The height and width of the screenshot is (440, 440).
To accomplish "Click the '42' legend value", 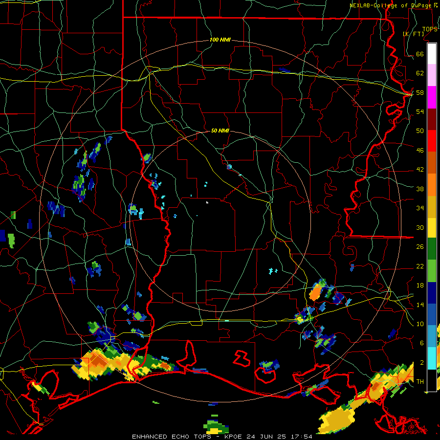I will point(420,169).
